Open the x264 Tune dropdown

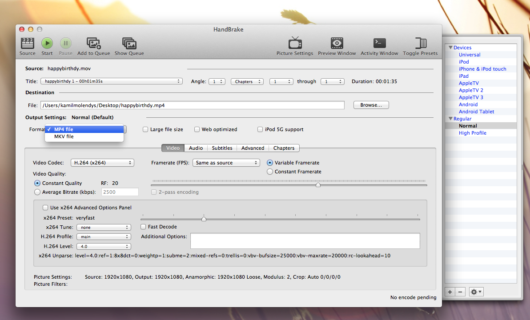(104, 228)
